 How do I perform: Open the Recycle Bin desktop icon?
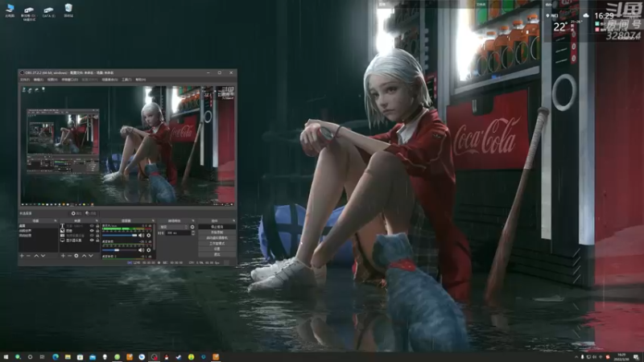tap(68, 10)
